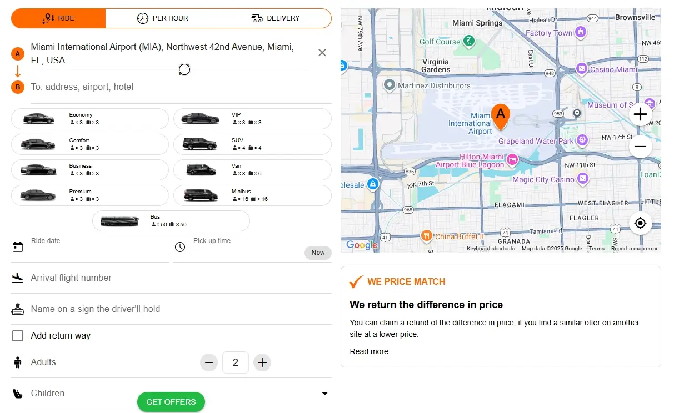The image size is (694, 413).
Task: Click the locate my position map icon
Action: (x=640, y=223)
